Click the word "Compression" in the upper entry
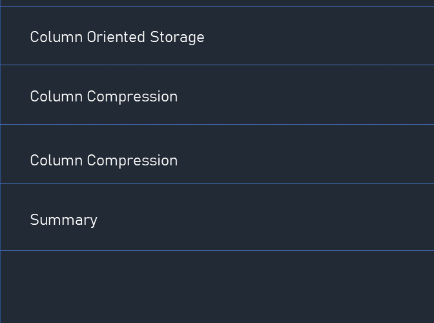The width and height of the screenshot is (434, 323). click(132, 98)
